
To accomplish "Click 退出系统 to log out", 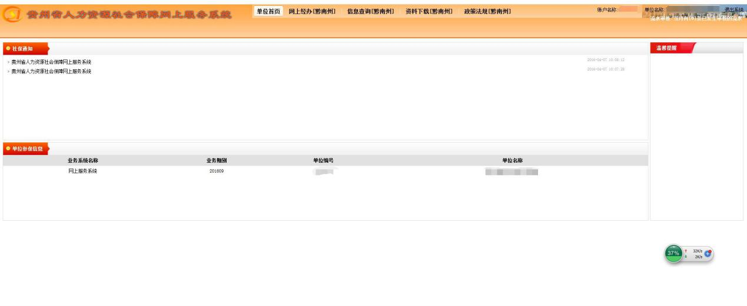I will pos(733,10).
